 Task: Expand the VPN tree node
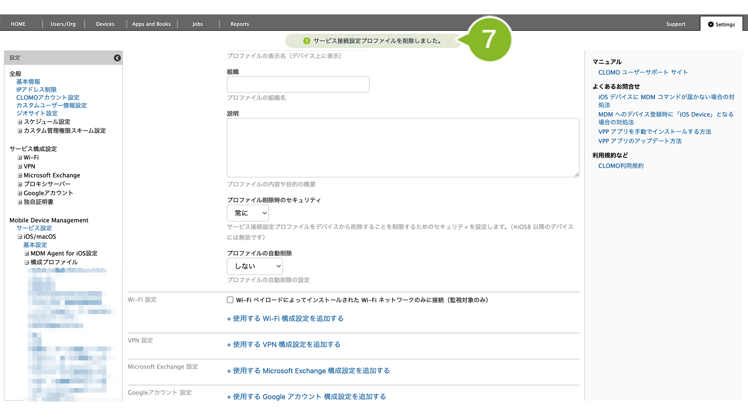[20, 167]
